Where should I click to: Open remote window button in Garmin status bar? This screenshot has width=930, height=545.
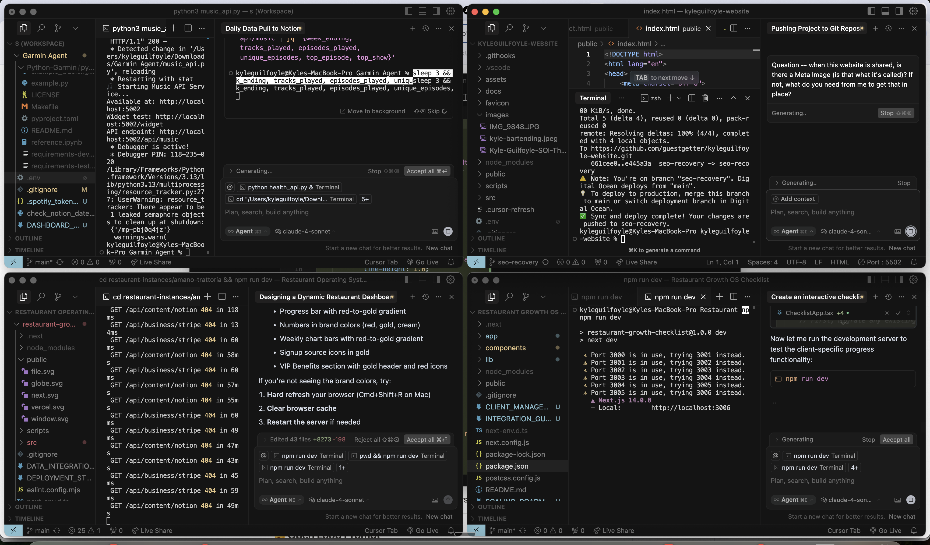tap(13, 262)
